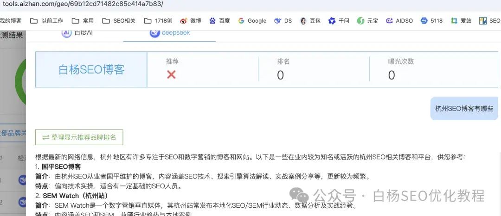Click the 排名 column label

[283, 62]
